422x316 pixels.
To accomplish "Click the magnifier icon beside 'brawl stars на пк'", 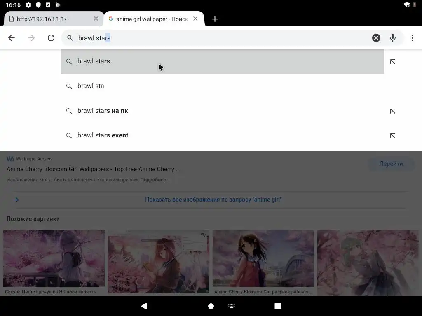I will pyautogui.click(x=69, y=111).
